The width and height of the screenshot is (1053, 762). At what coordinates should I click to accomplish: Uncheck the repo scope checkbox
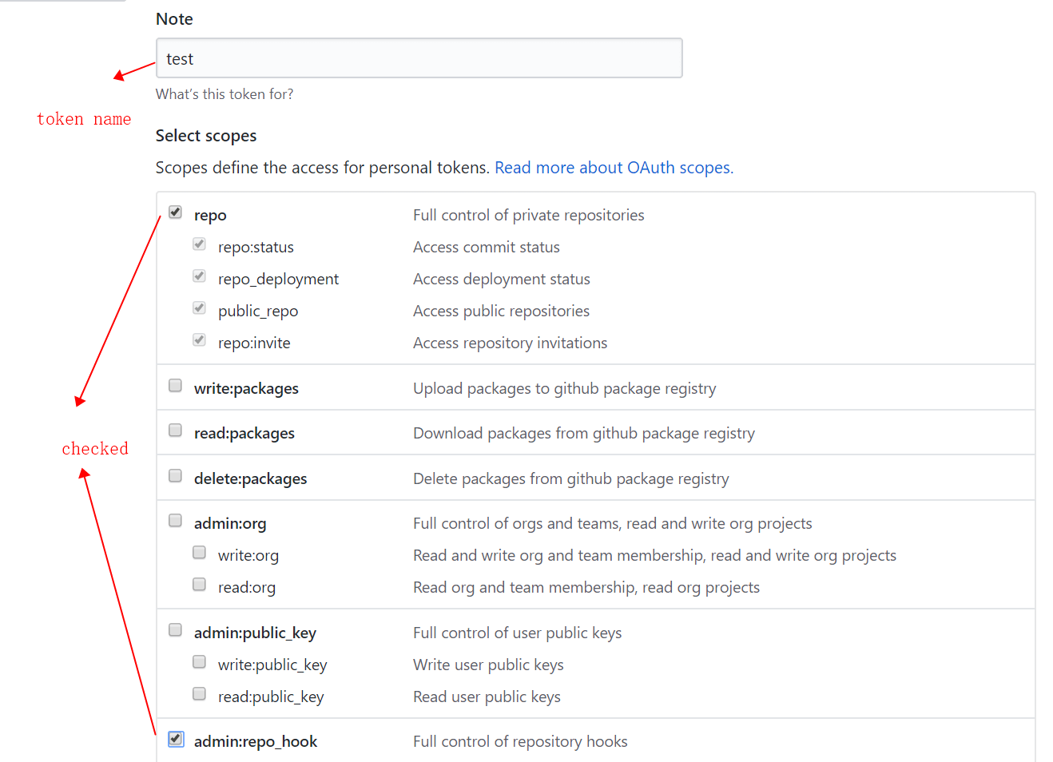pos(175,212)
